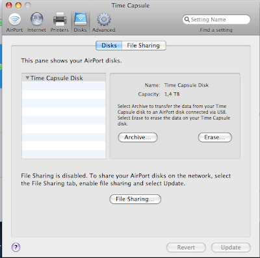Click the 'This pane shows your AirPort disks.' text

(x=71, y=60)
